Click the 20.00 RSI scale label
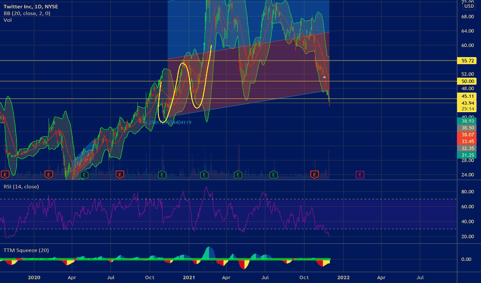This screenshot has height=283, width=481. 468,236
